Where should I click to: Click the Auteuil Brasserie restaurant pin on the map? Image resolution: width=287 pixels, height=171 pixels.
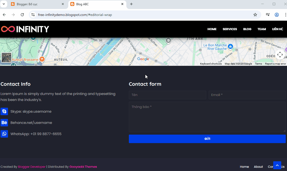point(42,59)
